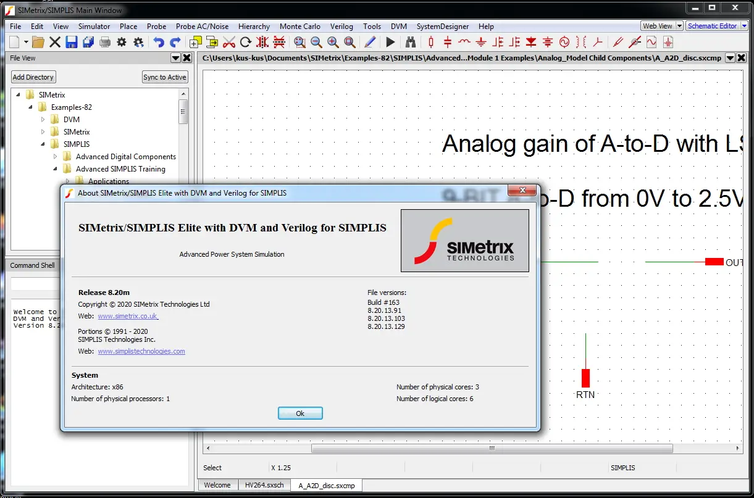Select the Advanced SIMPLIS Training folder
The height and width of the screenshot is (498, 754).
point(120,169)
